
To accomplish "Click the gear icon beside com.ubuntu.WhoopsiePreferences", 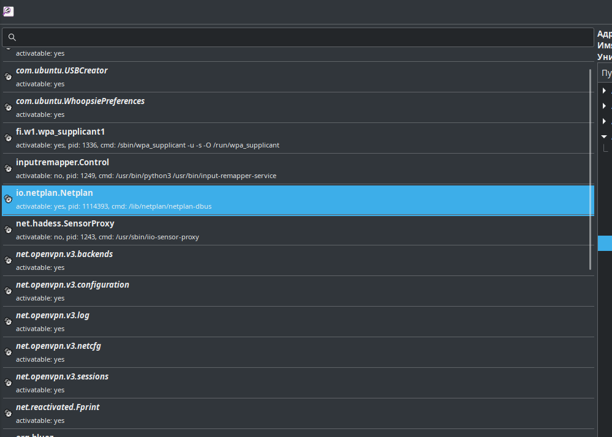I will pos(8,108).
